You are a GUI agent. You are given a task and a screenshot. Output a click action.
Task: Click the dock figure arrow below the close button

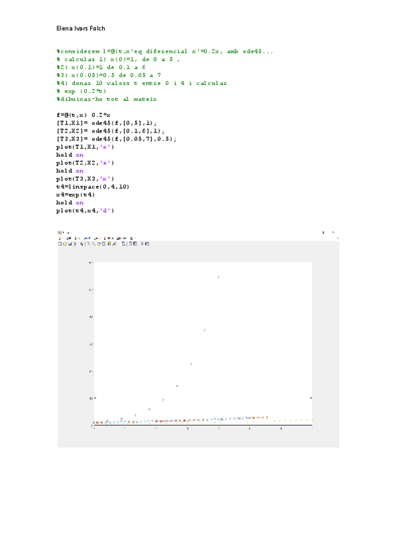337,238
